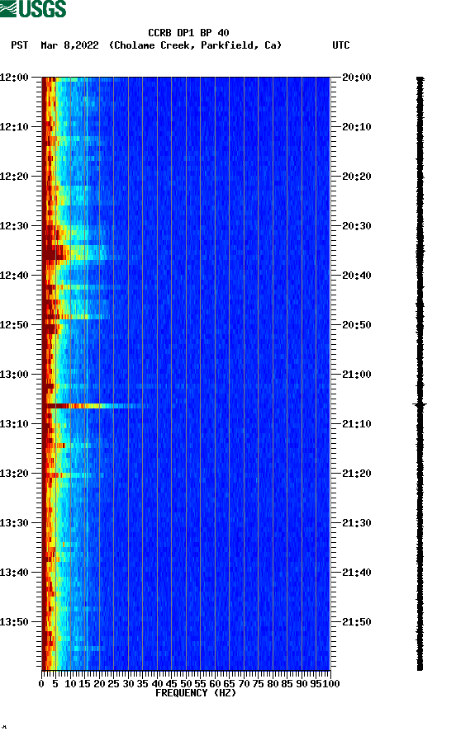The width and height of the screenshot is (456, 736).
Task: Click the 20:20 UTC time label
Action: pos(357,176)
